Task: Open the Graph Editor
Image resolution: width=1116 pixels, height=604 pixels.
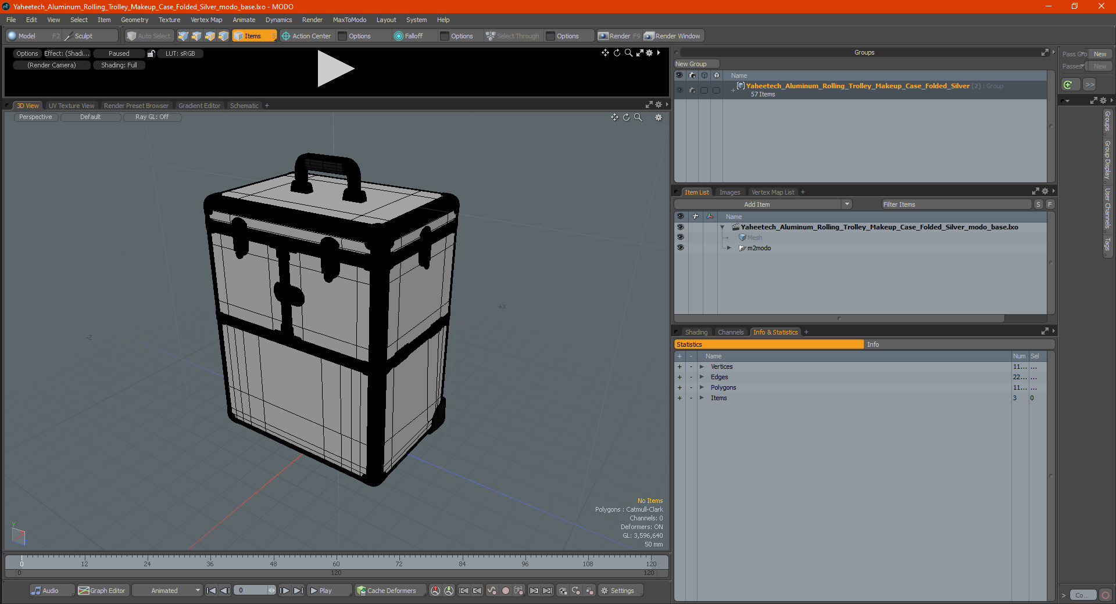Action: [x=102, y=591]
